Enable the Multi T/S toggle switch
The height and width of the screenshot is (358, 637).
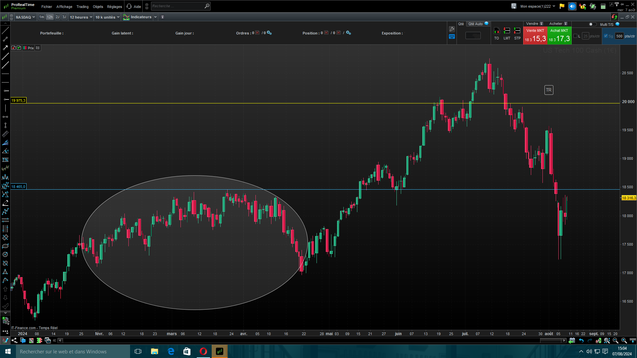(592, 24)
